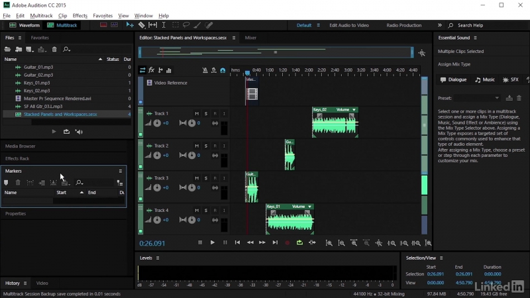Select the Move tool in toolbar

click(130, 25)
